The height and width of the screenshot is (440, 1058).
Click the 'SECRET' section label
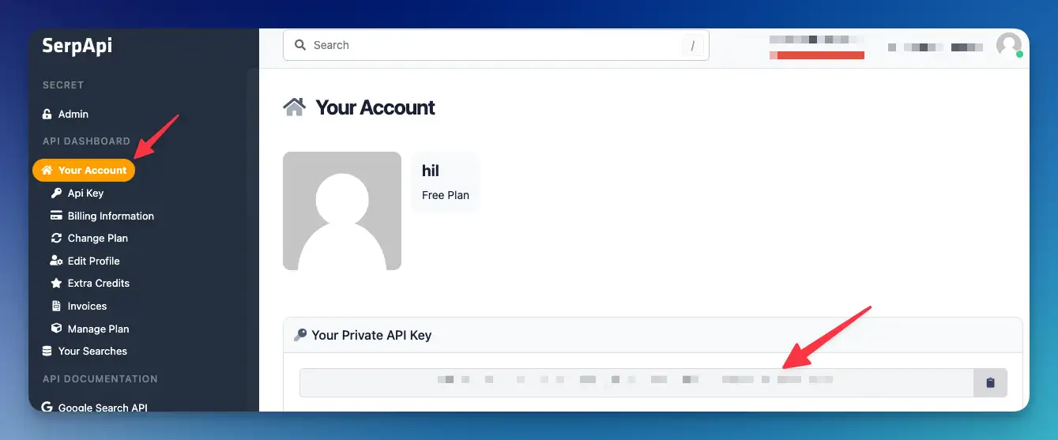point(63,85)
